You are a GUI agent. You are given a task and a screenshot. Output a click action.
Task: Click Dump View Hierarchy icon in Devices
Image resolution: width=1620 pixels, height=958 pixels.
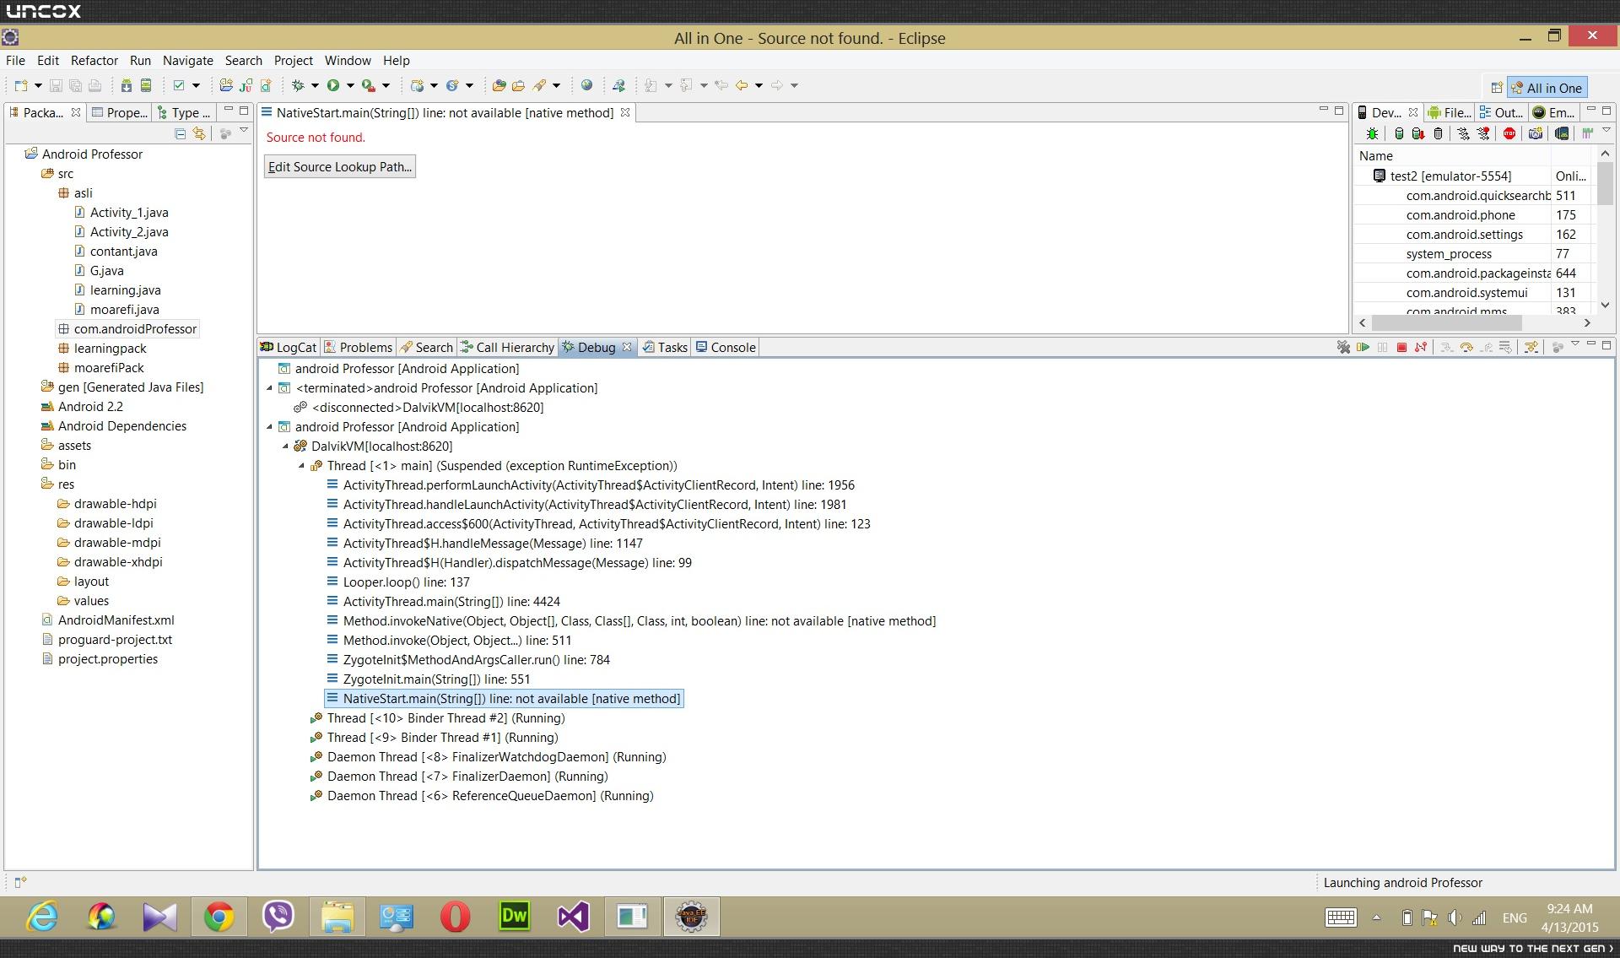(x=1562, y=133)
